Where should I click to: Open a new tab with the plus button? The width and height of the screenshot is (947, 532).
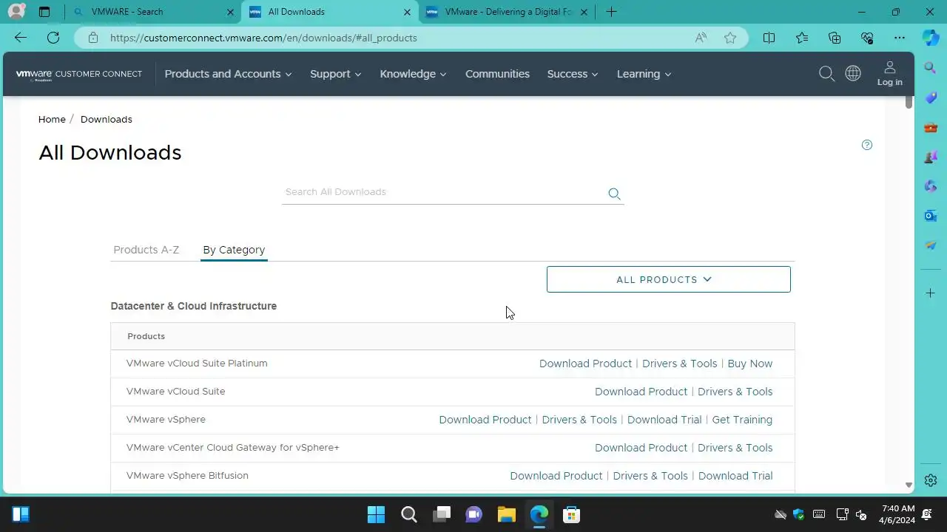click(x=611, y=12)
